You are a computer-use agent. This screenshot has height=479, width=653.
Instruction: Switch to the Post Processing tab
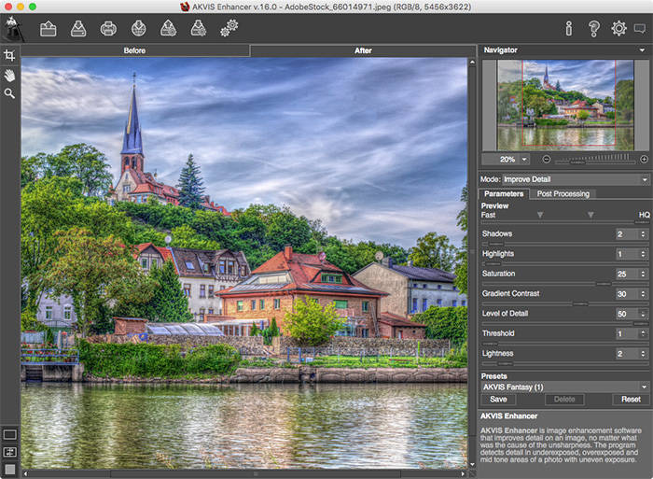(563, 194)
